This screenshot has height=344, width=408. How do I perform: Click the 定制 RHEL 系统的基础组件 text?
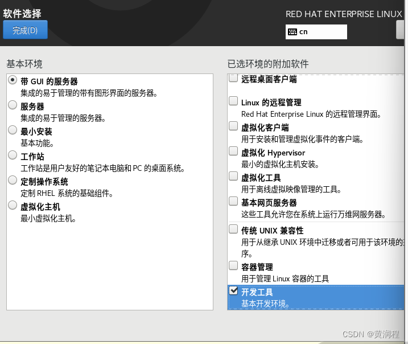[x=67, y=193]
